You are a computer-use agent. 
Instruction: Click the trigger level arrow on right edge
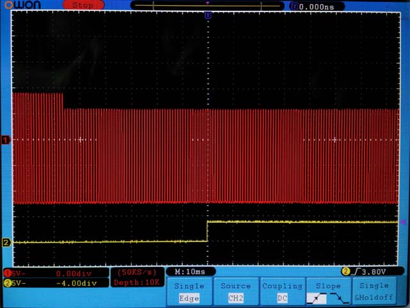(x=403, y=222)
